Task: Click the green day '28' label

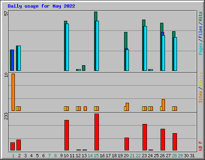Action: [x=174, y=156]
